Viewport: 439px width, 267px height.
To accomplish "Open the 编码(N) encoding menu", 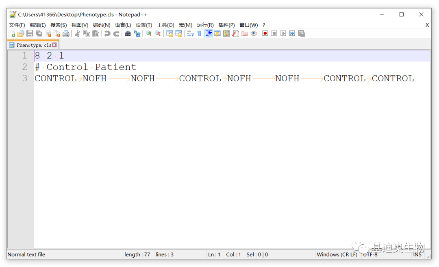I will click(101, 25).
